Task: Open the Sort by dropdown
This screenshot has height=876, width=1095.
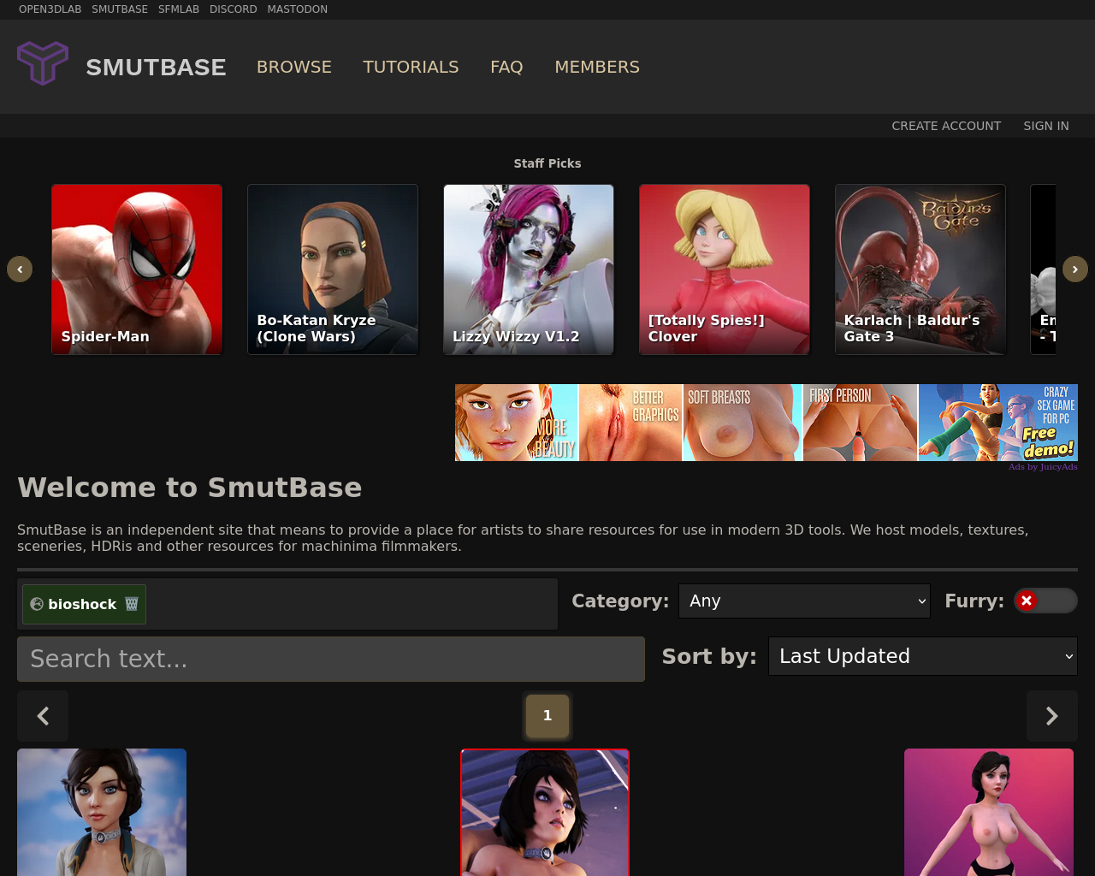Action: 923,656
